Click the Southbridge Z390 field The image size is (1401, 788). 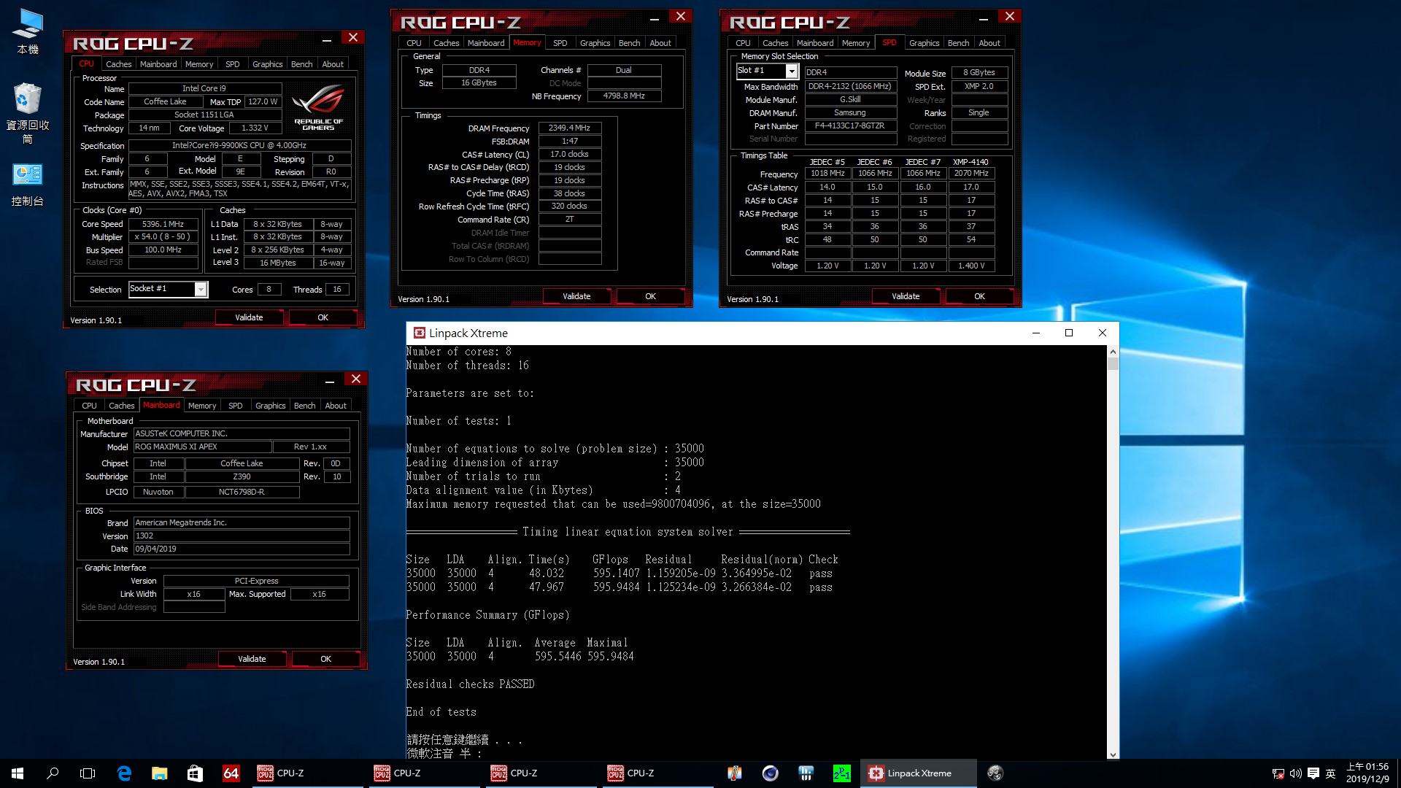click(x=242, y=476)
